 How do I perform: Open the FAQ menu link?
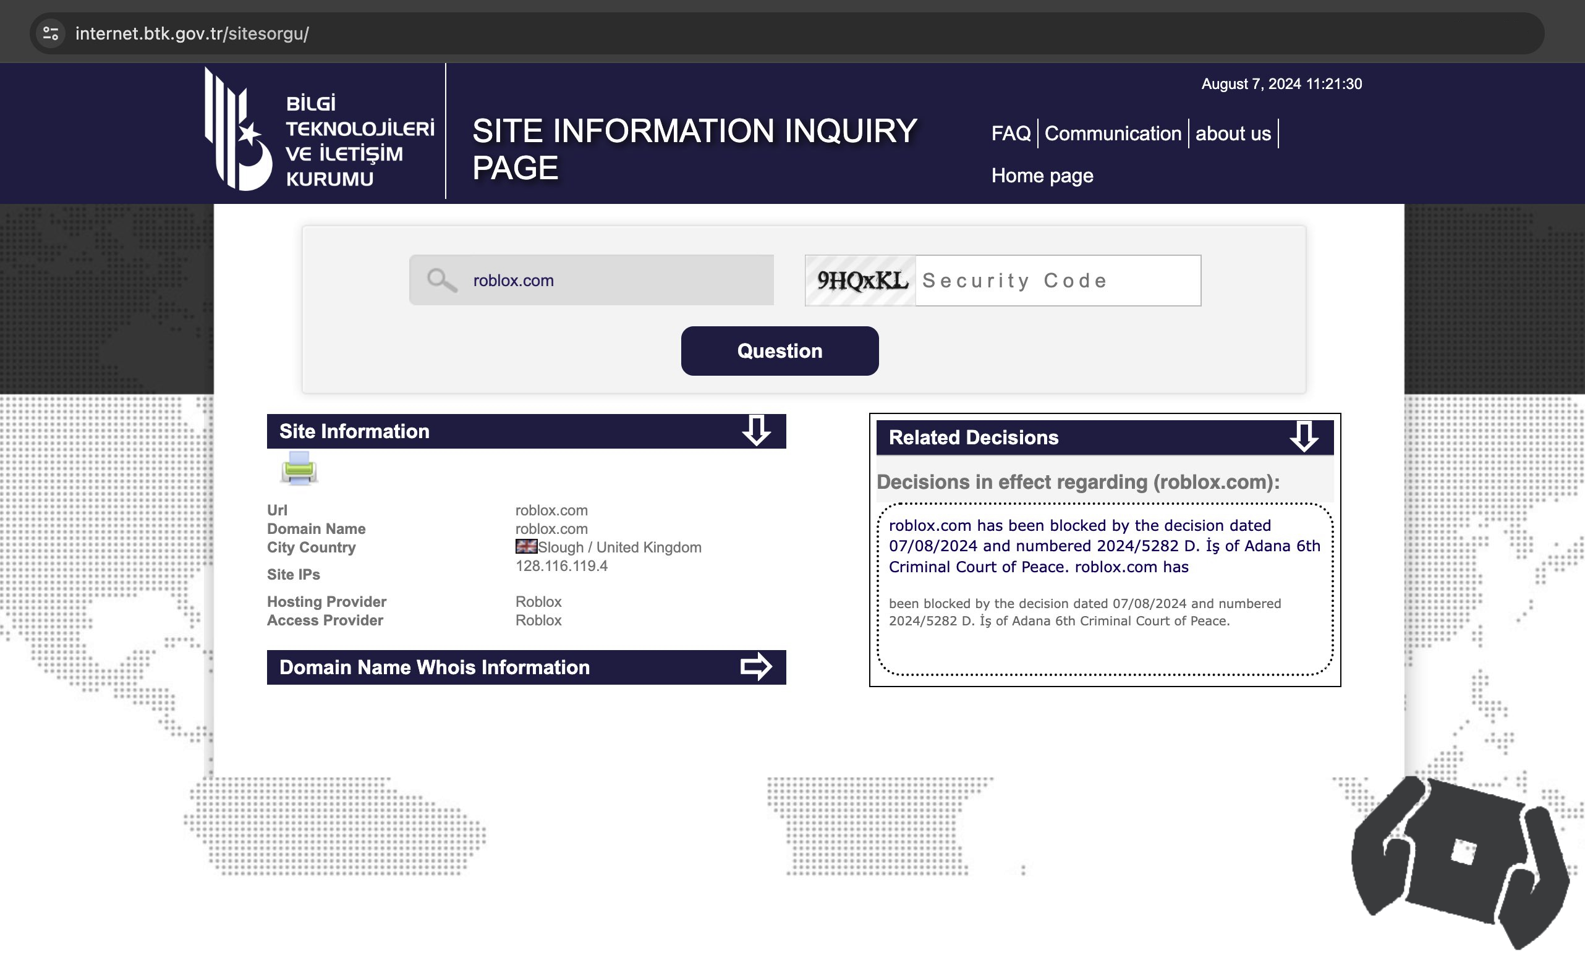click(x=1011, y=133)
